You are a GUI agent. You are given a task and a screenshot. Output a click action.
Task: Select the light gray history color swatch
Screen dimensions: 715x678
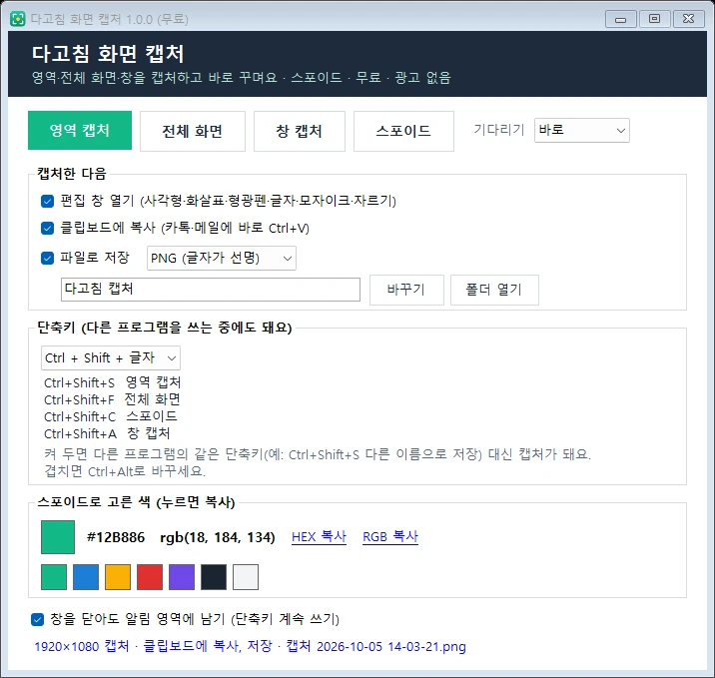(x=246, y=577)
